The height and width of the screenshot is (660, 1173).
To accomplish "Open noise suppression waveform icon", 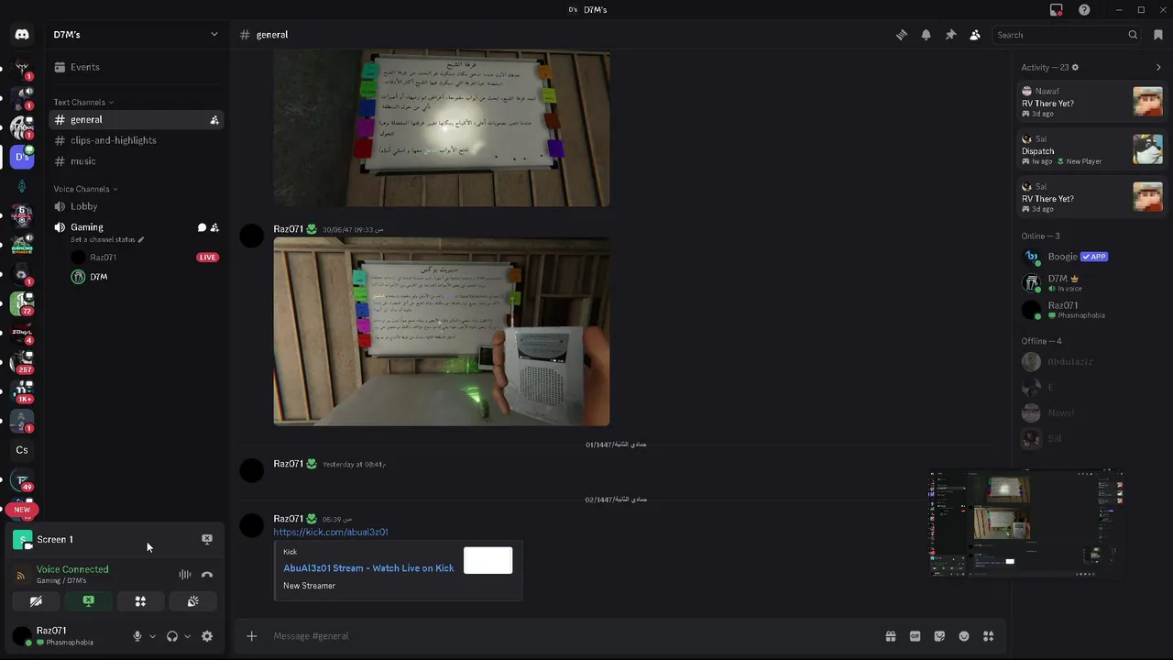I will pos(185,575).
